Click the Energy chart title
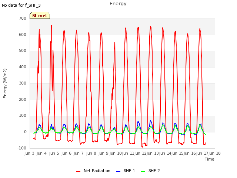The width and height of the screenshot is (237, 178). (x=118, y=4)
